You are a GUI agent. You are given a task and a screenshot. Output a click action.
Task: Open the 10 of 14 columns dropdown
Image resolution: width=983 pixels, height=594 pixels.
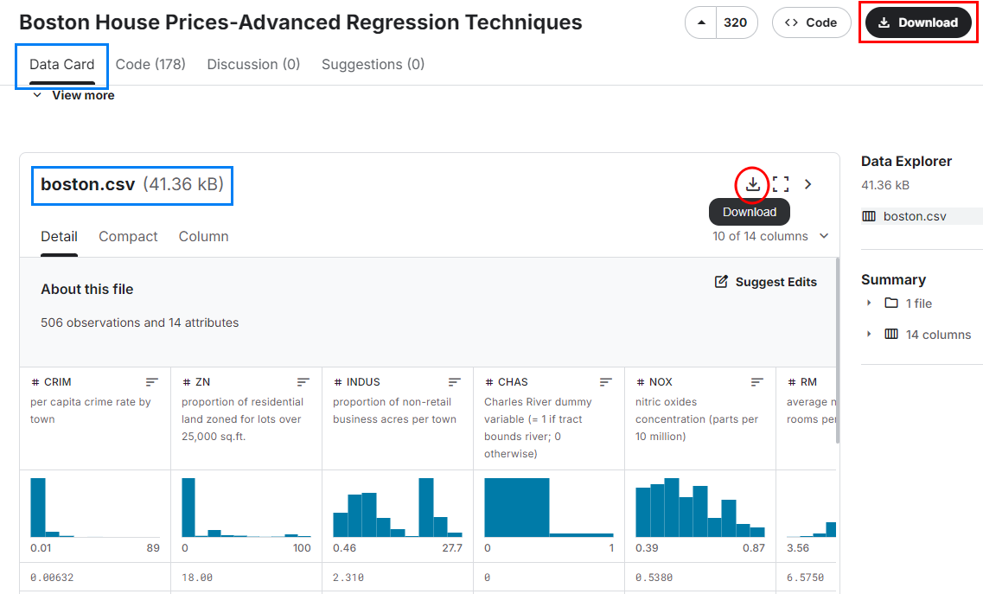[769, 236]
